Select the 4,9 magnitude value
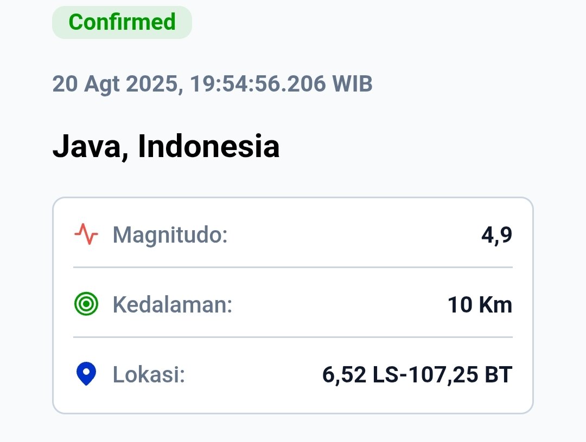Screen dimensions: 586x442 [496, 235]
